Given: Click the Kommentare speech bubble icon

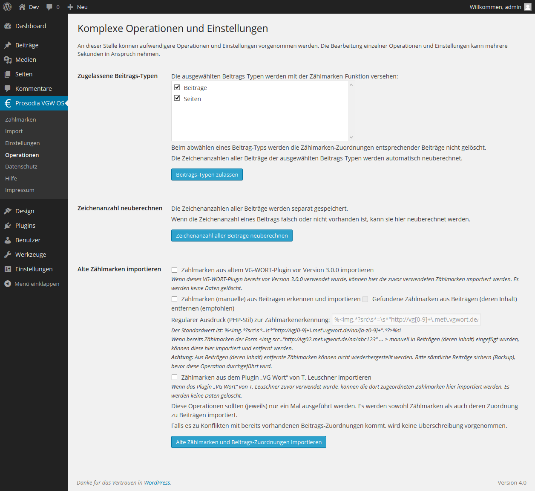Looking at the screenshot, I should (x=8, y=89).
